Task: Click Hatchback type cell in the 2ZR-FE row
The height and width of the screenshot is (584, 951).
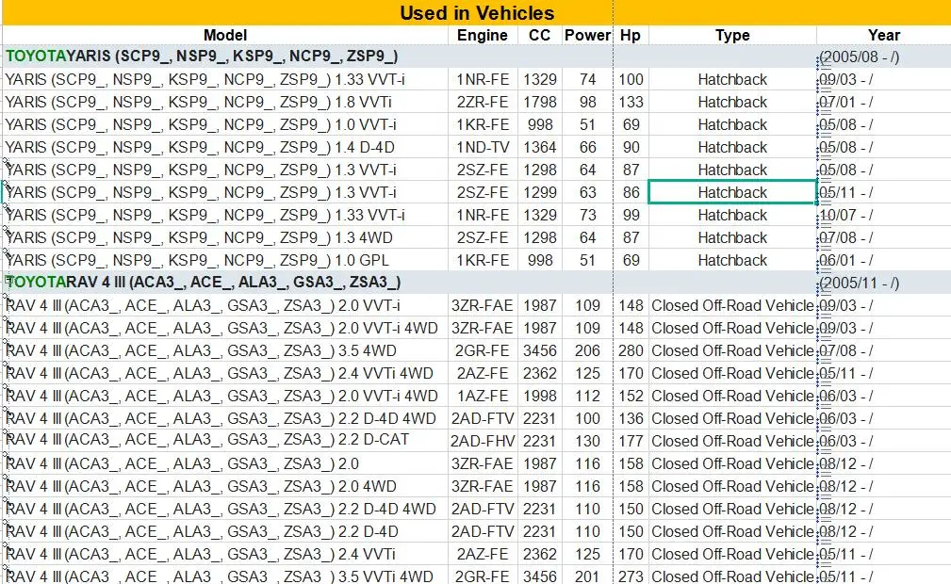Action: [732, 102]
